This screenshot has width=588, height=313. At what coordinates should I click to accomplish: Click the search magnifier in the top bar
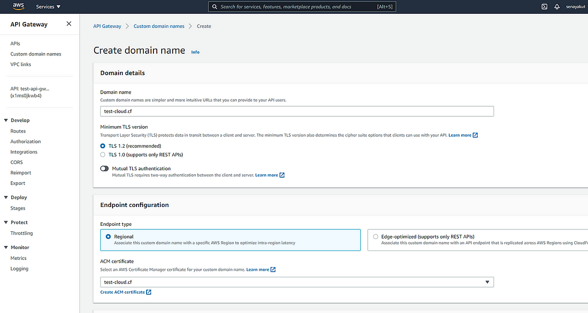(x=214, y=6)
